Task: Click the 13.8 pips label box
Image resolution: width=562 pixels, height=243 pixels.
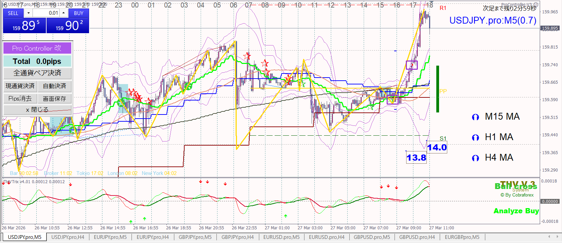Action: pyautogui.click(x=416, y=158)
